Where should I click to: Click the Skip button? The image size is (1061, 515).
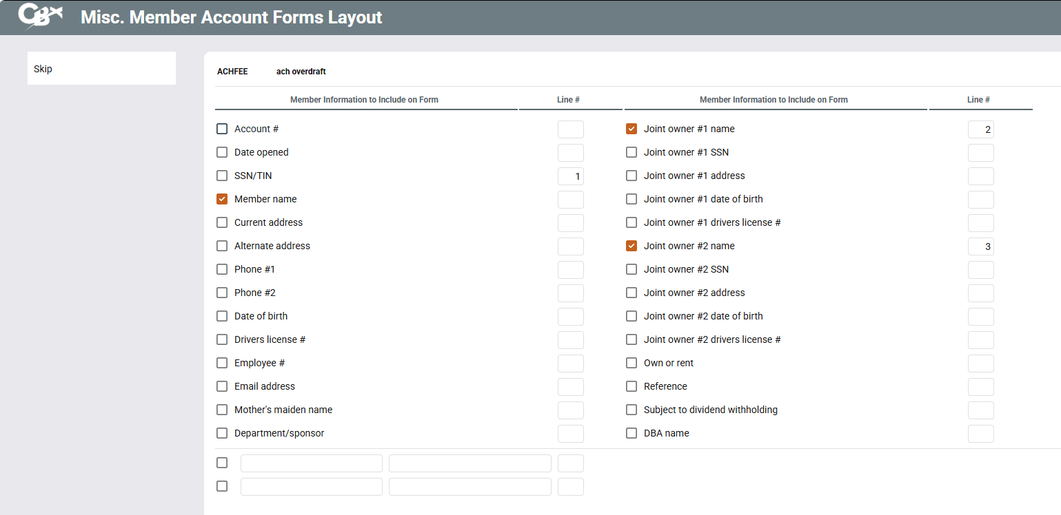(101, 69)
